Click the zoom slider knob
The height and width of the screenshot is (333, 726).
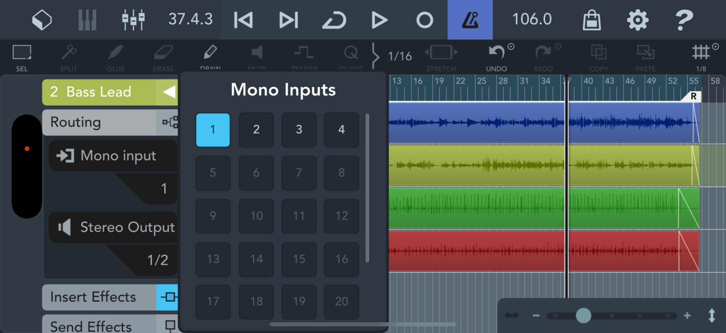click(583, 316)
